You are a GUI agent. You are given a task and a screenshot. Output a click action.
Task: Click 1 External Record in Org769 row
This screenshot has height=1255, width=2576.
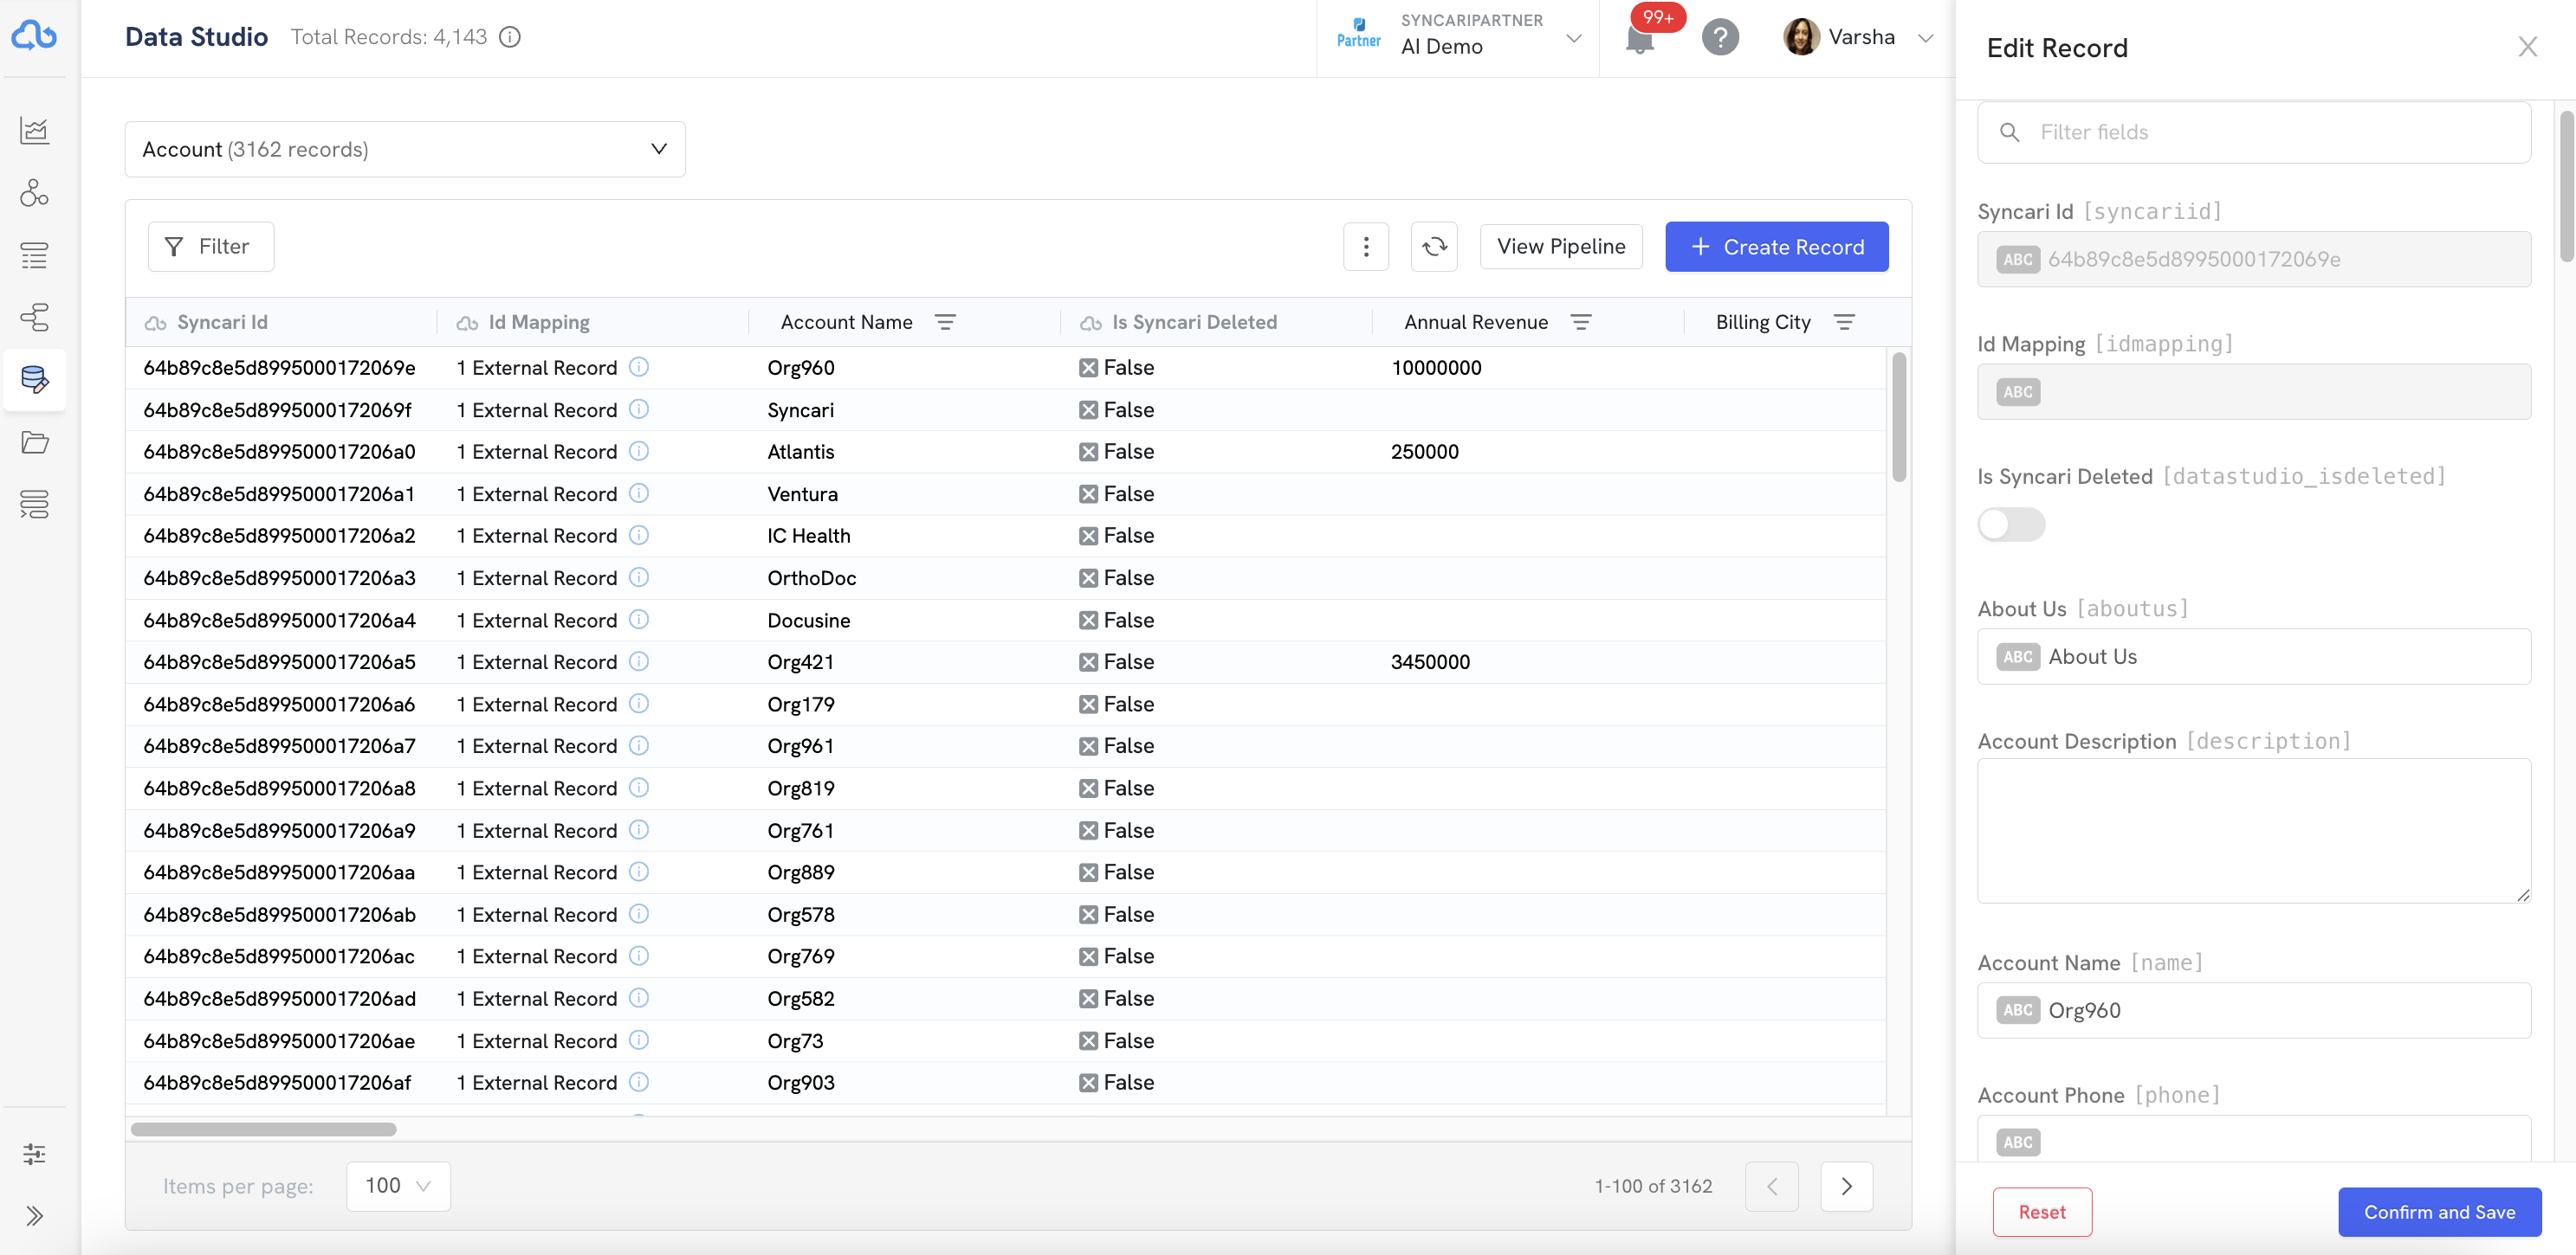[536, 956]
